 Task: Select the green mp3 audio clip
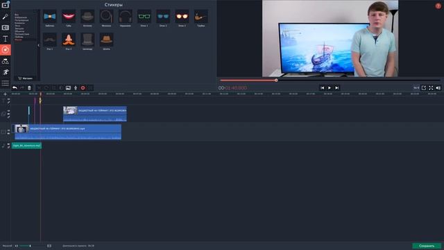coord(26,145)
